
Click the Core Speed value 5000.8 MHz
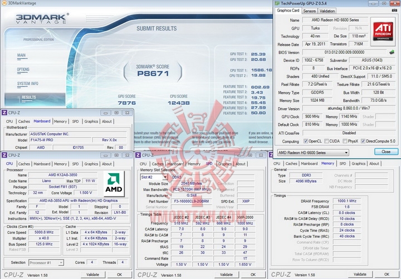click(44, 232)
